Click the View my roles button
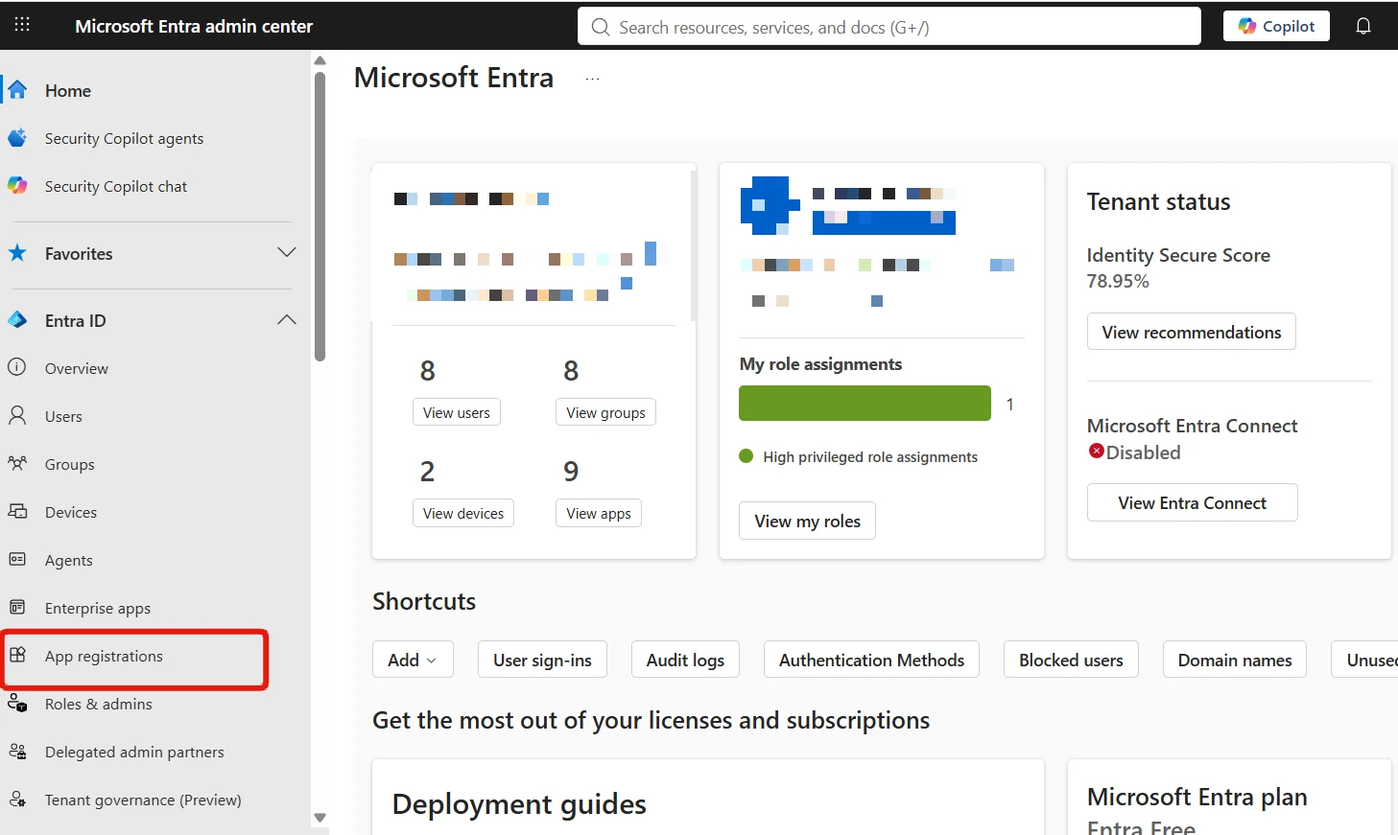 tap(807, 521)
